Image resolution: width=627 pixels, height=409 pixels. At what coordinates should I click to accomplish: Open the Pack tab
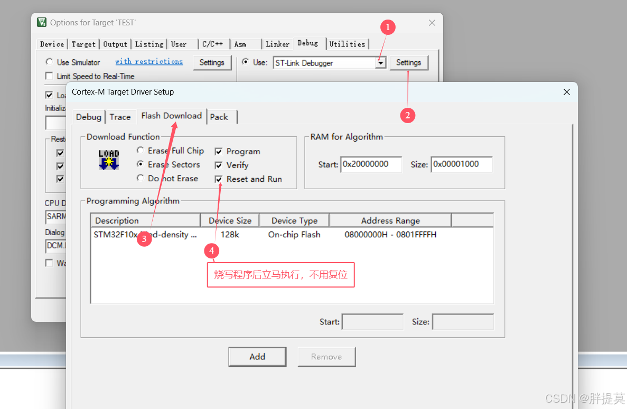pyautogui.click(x=219, y=117)
